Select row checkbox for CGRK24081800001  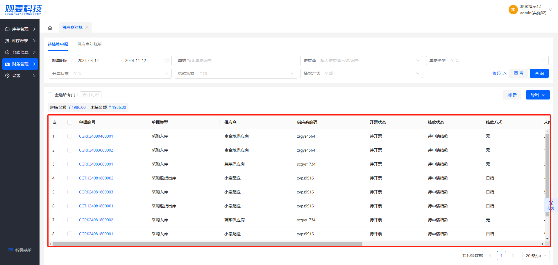(70, 234)
